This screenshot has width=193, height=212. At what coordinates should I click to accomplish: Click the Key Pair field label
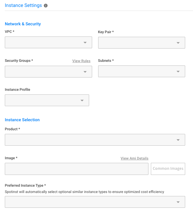106,32
